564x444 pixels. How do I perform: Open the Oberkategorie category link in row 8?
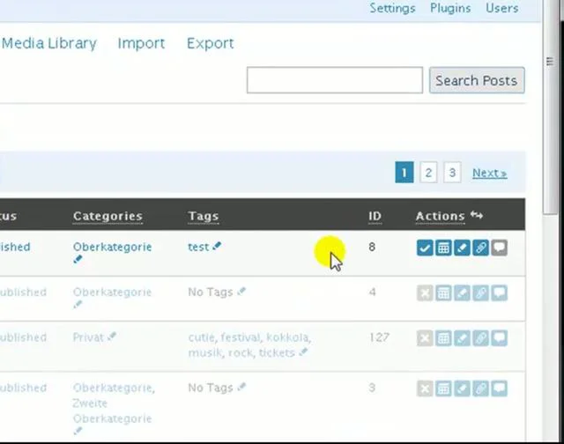(x=112, y=247)
